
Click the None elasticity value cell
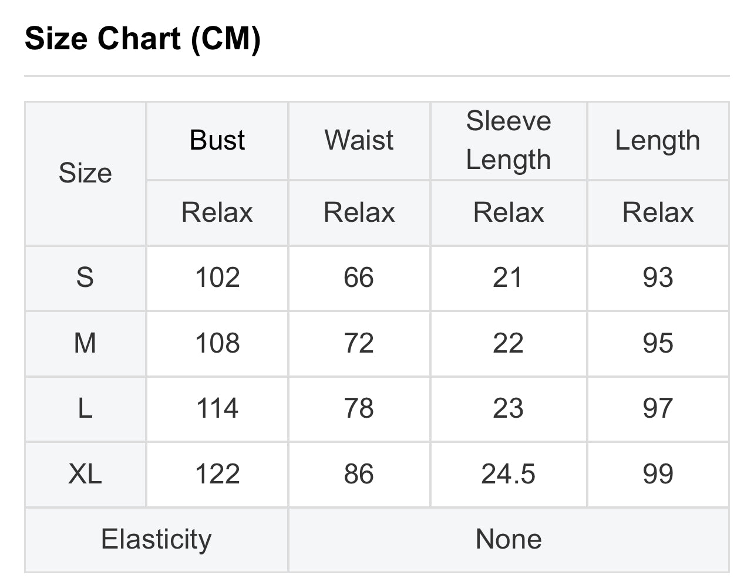(509, 539)
